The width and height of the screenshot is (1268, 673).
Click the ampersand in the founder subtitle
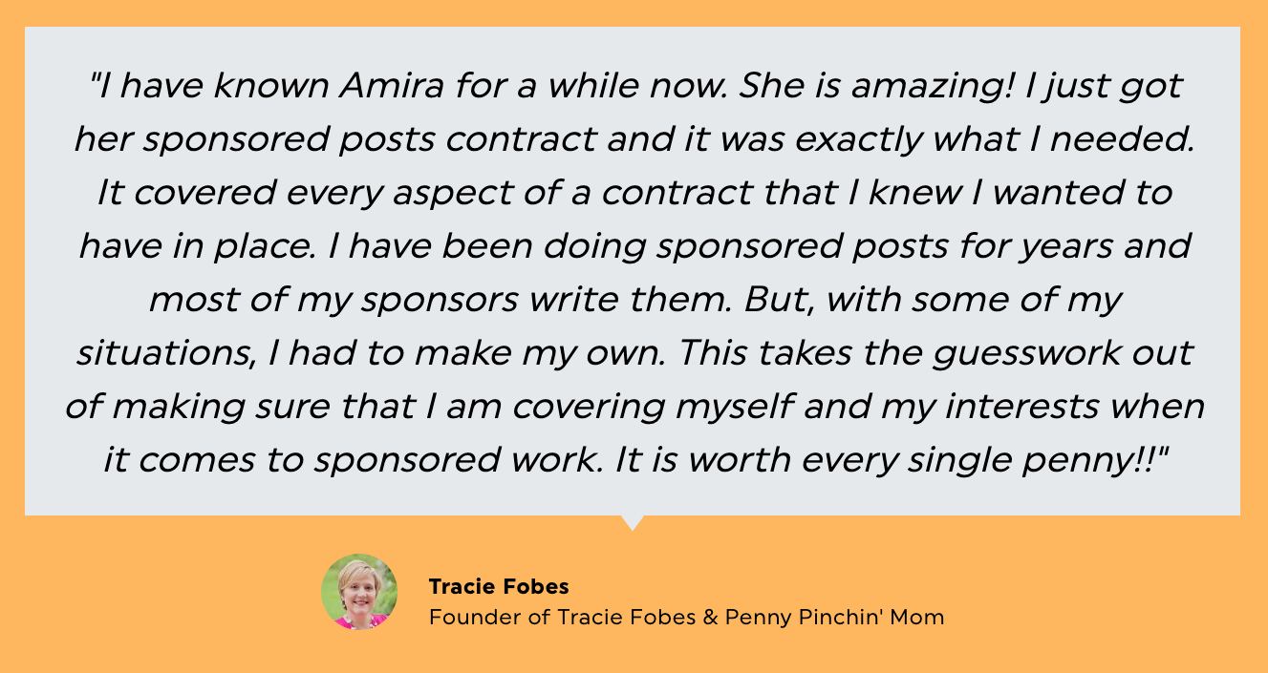pos(710,617)
